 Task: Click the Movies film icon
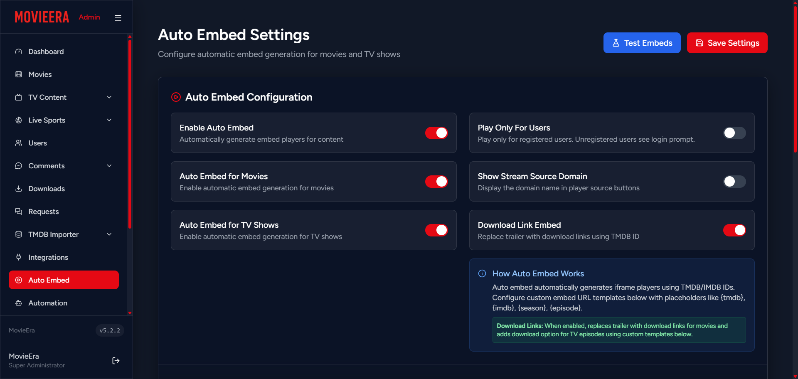pyautogui.click(x=19, y=74)
